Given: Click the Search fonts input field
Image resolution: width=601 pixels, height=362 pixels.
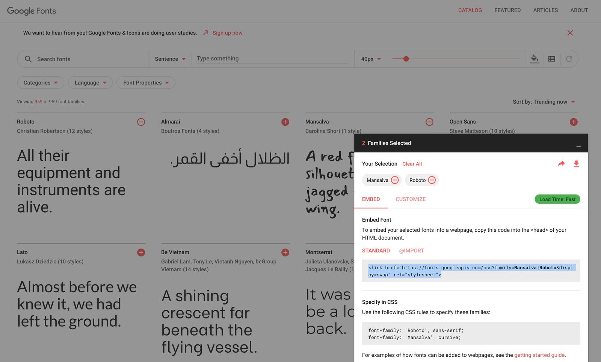Looking at the screenshot, I should pyautogui.click(x=90, y=59).
